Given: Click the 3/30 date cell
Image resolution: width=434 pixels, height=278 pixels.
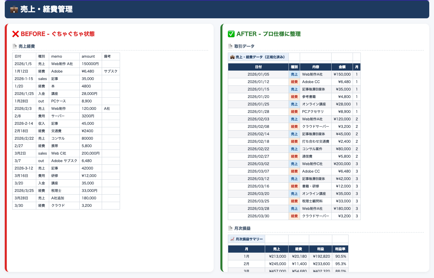Looking at the screenshot, I should [24, 205].
